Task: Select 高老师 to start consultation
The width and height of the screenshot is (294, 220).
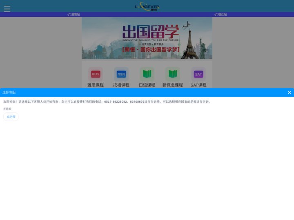Action: (x=11, y=117)
